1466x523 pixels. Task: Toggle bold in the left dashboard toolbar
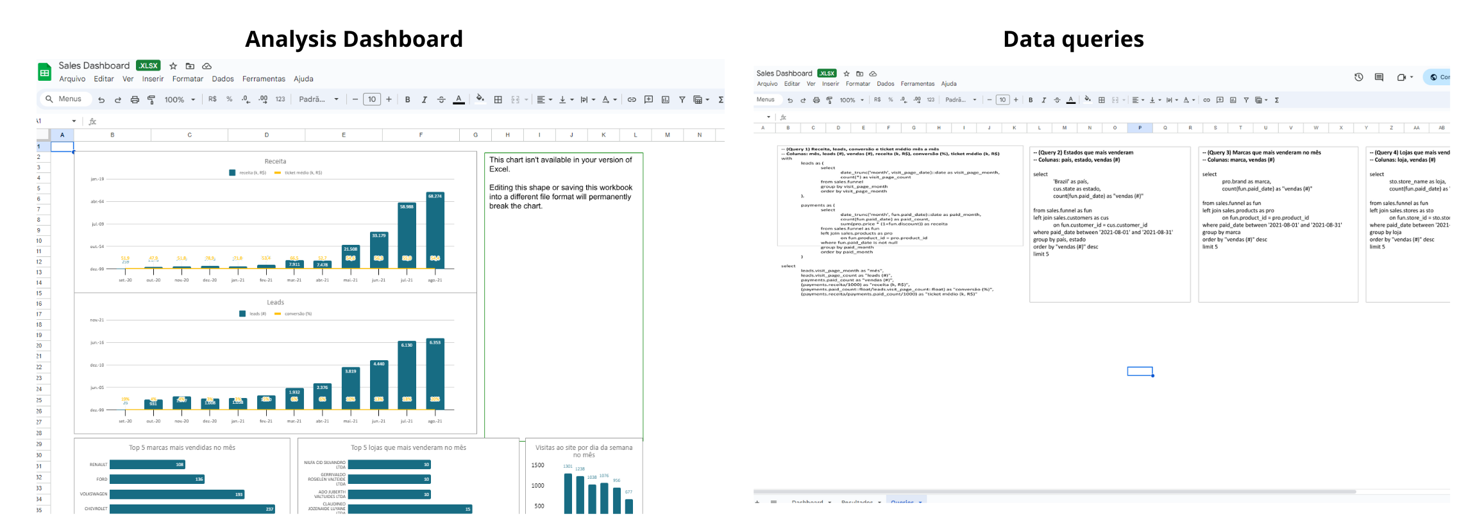tap(407, 99)
